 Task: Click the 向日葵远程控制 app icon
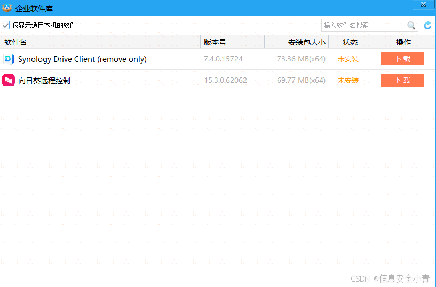(x=9, y=81)
